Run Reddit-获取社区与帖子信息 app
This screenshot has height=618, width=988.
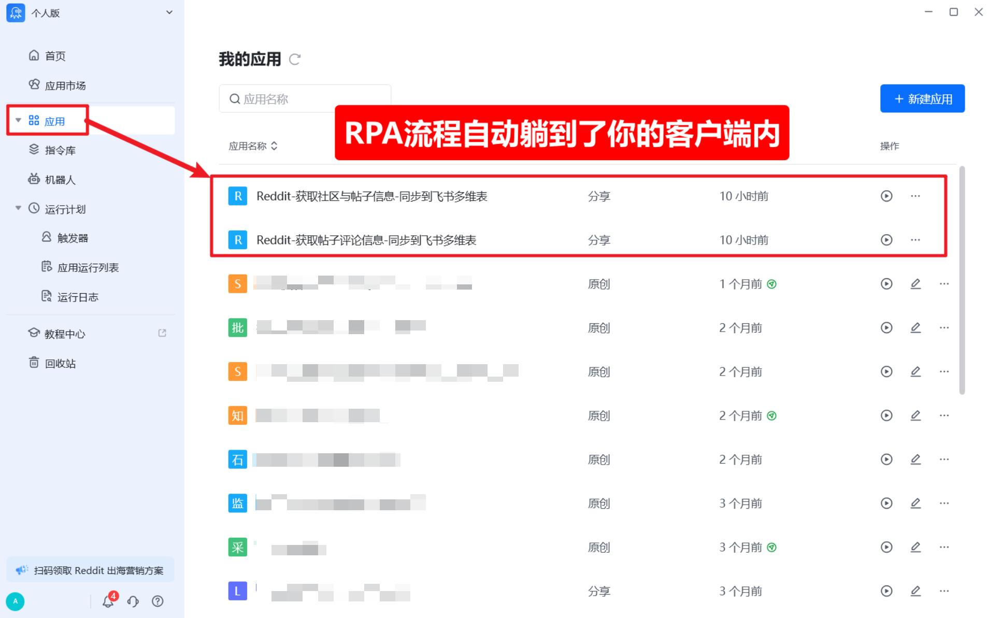(x=886, y=196)
